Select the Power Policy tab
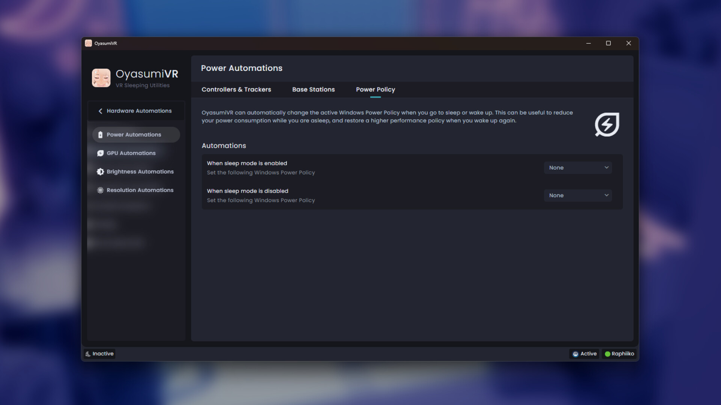Viewport: 721px width, 405px height. [375, 89]
